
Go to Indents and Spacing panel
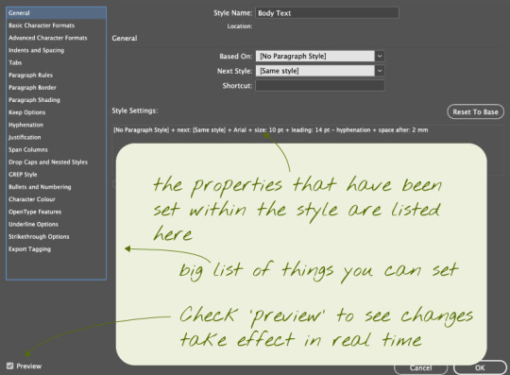click(x=36, y=50)
